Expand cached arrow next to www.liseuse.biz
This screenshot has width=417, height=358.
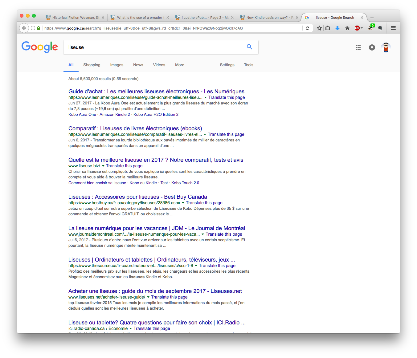103,166
